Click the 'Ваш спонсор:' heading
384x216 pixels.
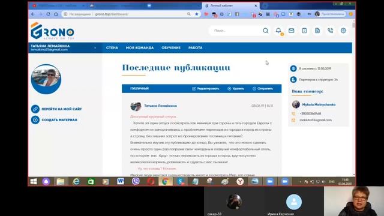coord(307,91)
